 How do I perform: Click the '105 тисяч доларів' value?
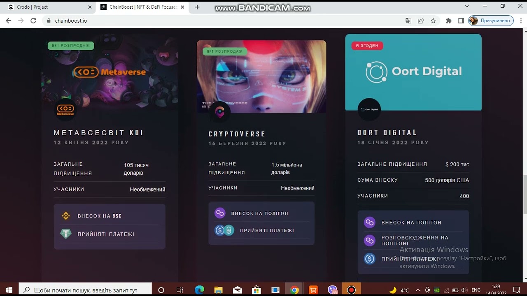[x=136, y=169]
